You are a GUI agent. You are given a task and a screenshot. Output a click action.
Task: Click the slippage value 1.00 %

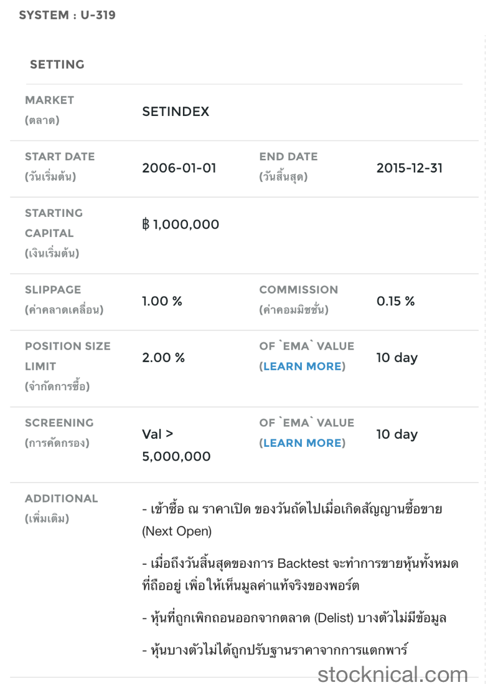(x=162, y=301)
